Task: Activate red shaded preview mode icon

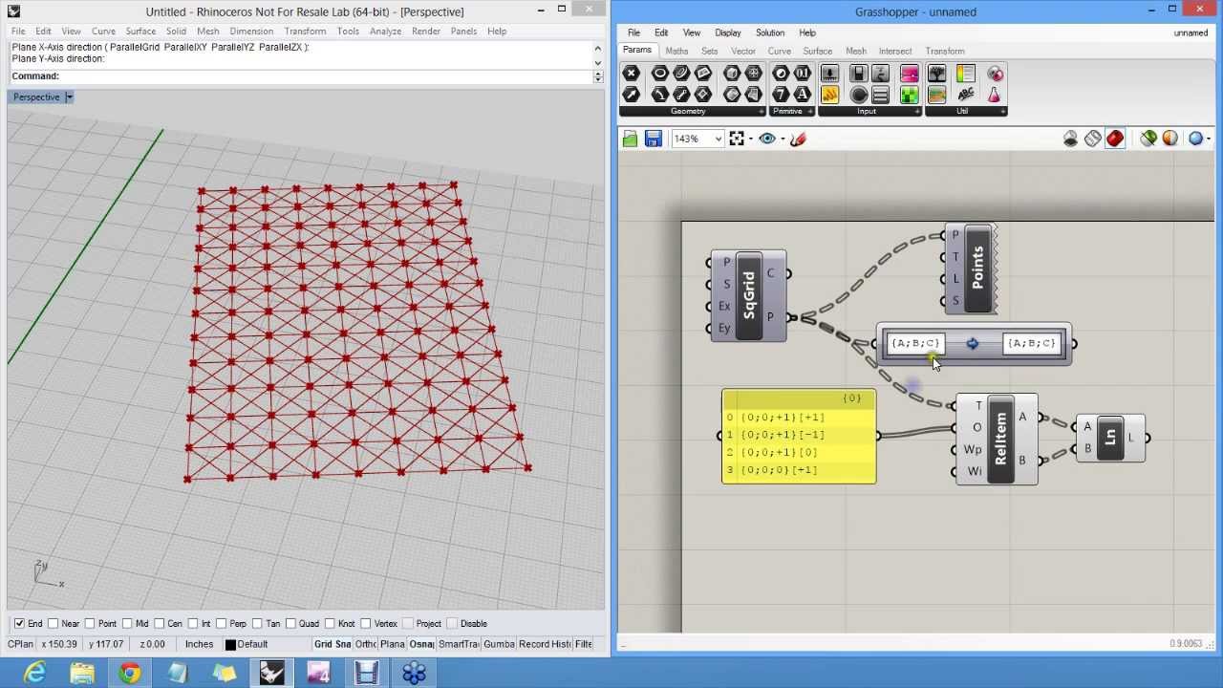Action: (x=1115, y=140)
